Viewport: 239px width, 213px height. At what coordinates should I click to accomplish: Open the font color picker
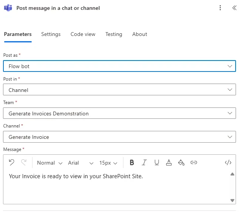point(169,163)
